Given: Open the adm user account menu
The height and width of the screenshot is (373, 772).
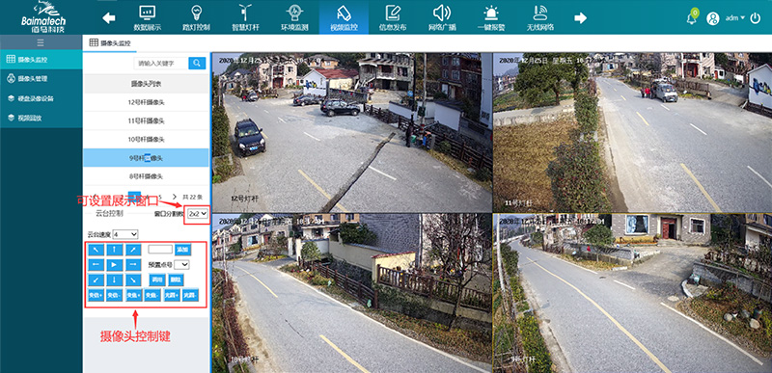Looking at the screenshot, I should (x=734, y=18).
